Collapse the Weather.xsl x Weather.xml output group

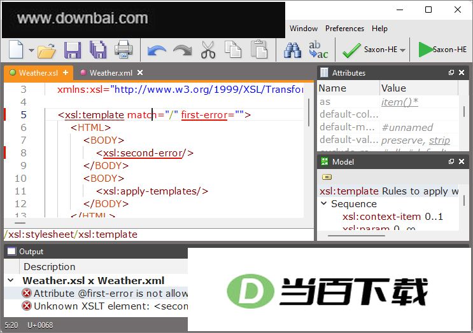click(x=11, y=280)
